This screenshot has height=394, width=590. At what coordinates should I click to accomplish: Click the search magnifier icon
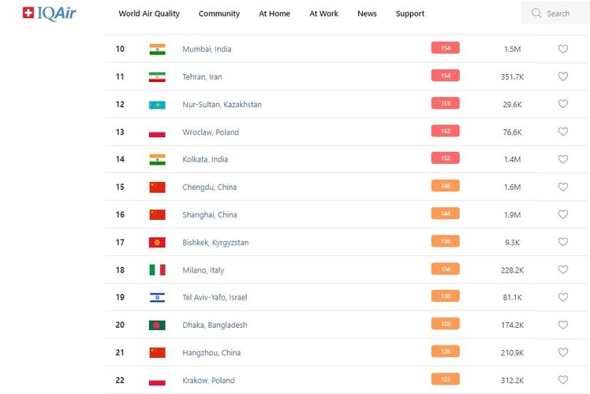(536, 13)
